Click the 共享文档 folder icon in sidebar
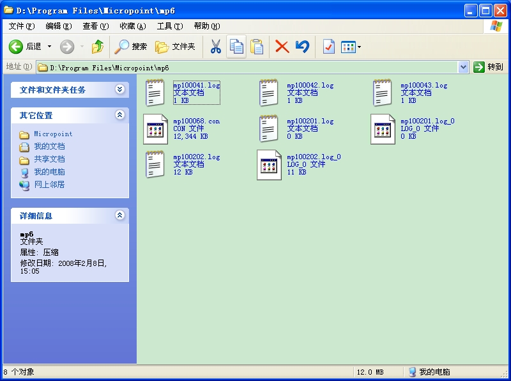Viewport: 511px width, 381px height. click(24, 160)
